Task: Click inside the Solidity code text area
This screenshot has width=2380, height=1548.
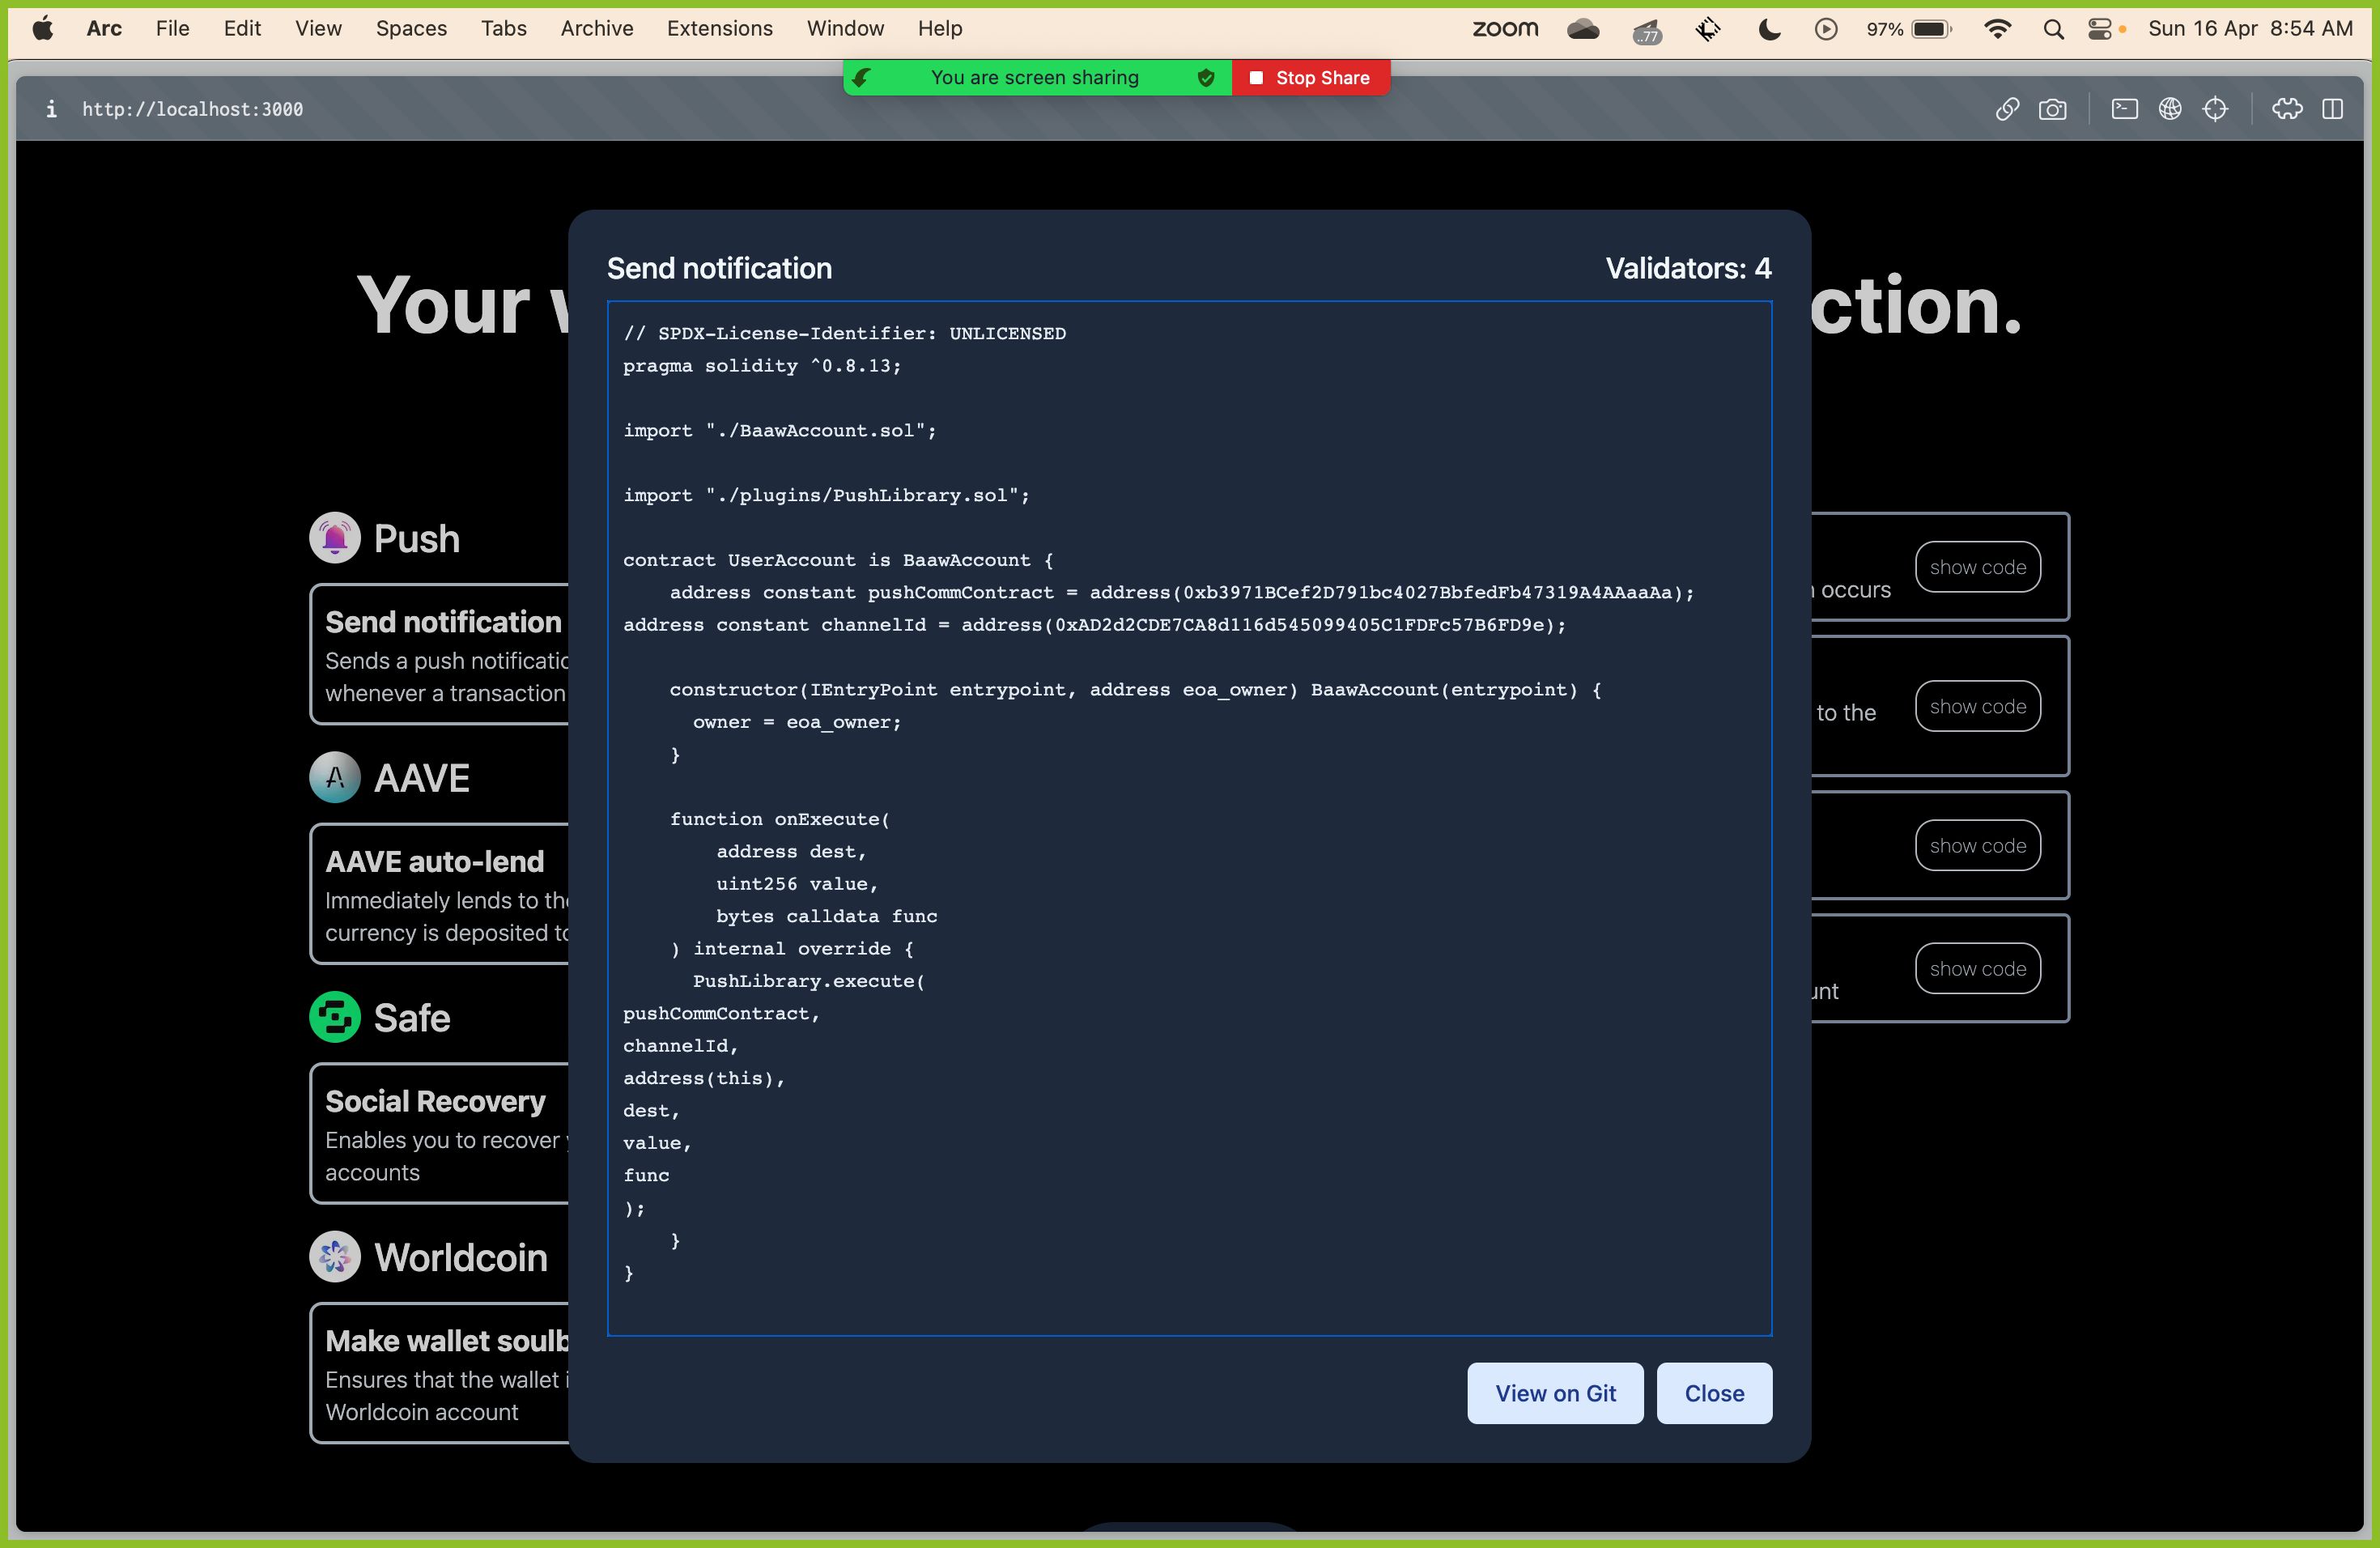Action: [x=1189, y=818]
